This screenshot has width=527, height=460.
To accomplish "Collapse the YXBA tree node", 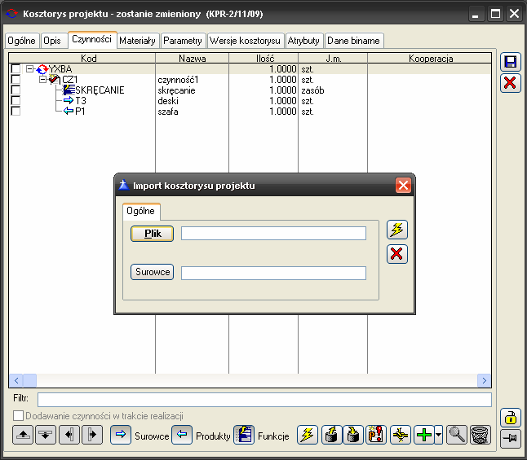I will [30, 69].
